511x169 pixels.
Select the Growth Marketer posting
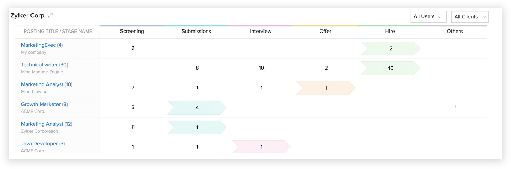click(41, 104)
